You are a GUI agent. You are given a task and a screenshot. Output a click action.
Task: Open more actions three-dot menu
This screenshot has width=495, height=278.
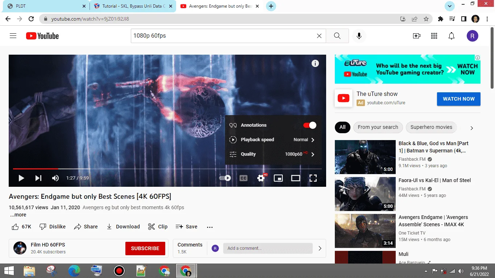pos(210,227)
